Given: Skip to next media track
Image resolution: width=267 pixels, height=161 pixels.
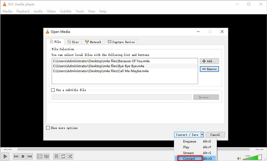Looking at the screenshot, I should point(30,156).
